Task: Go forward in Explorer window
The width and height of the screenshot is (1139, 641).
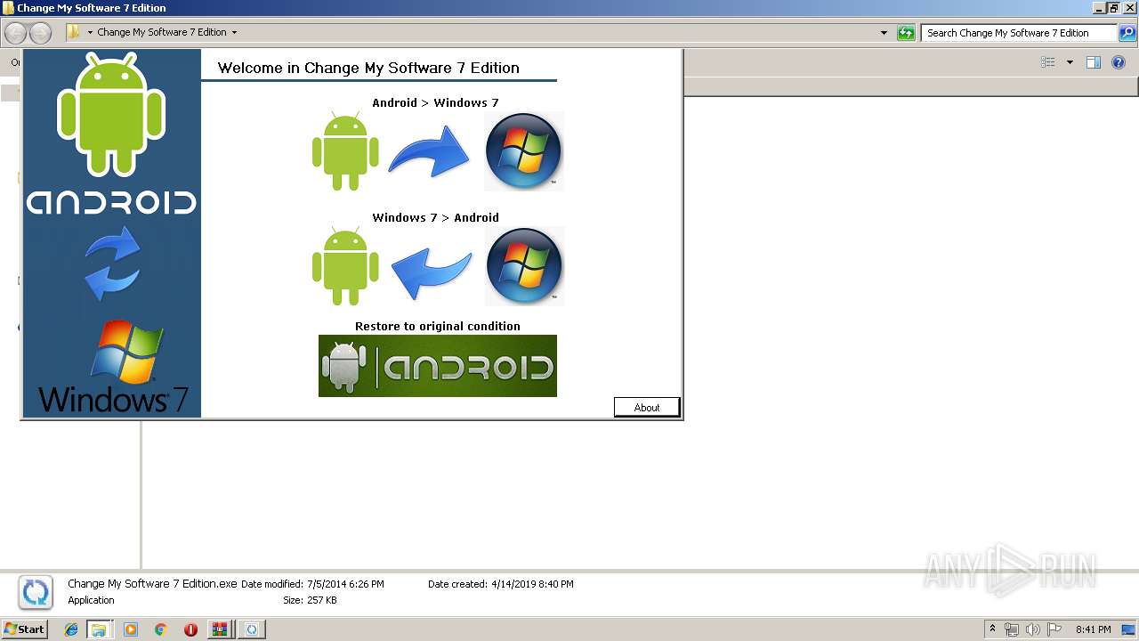Action: point(40,33)
